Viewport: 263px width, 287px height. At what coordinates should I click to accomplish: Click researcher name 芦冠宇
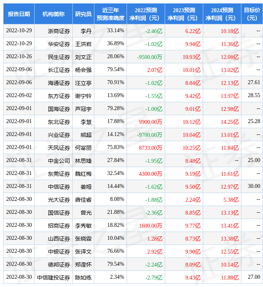tap(83, 109)
